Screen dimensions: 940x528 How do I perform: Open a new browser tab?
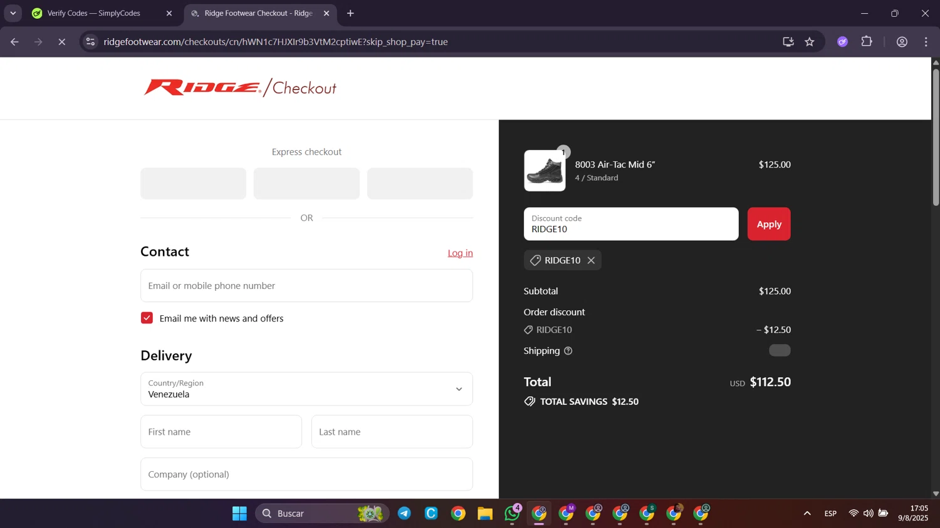coord(350,13)
